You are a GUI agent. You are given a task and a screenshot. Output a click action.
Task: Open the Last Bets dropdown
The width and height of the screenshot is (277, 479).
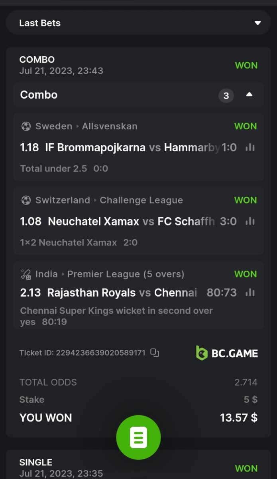[x=257, y=23]
